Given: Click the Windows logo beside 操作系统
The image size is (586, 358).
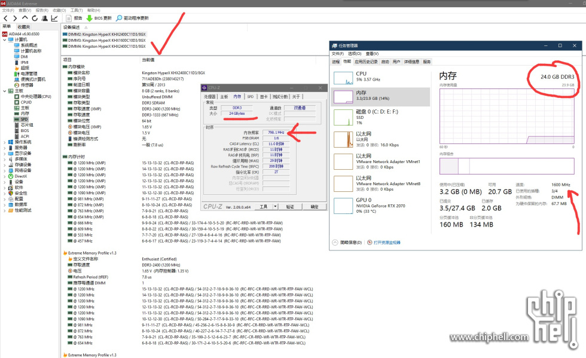Looking at the screenshot, I should point(11,142).
